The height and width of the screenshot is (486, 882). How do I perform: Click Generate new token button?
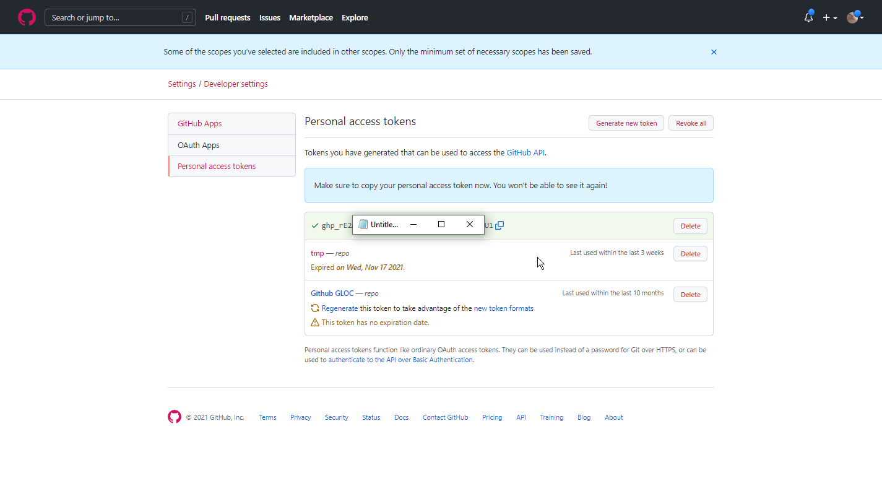626,123
